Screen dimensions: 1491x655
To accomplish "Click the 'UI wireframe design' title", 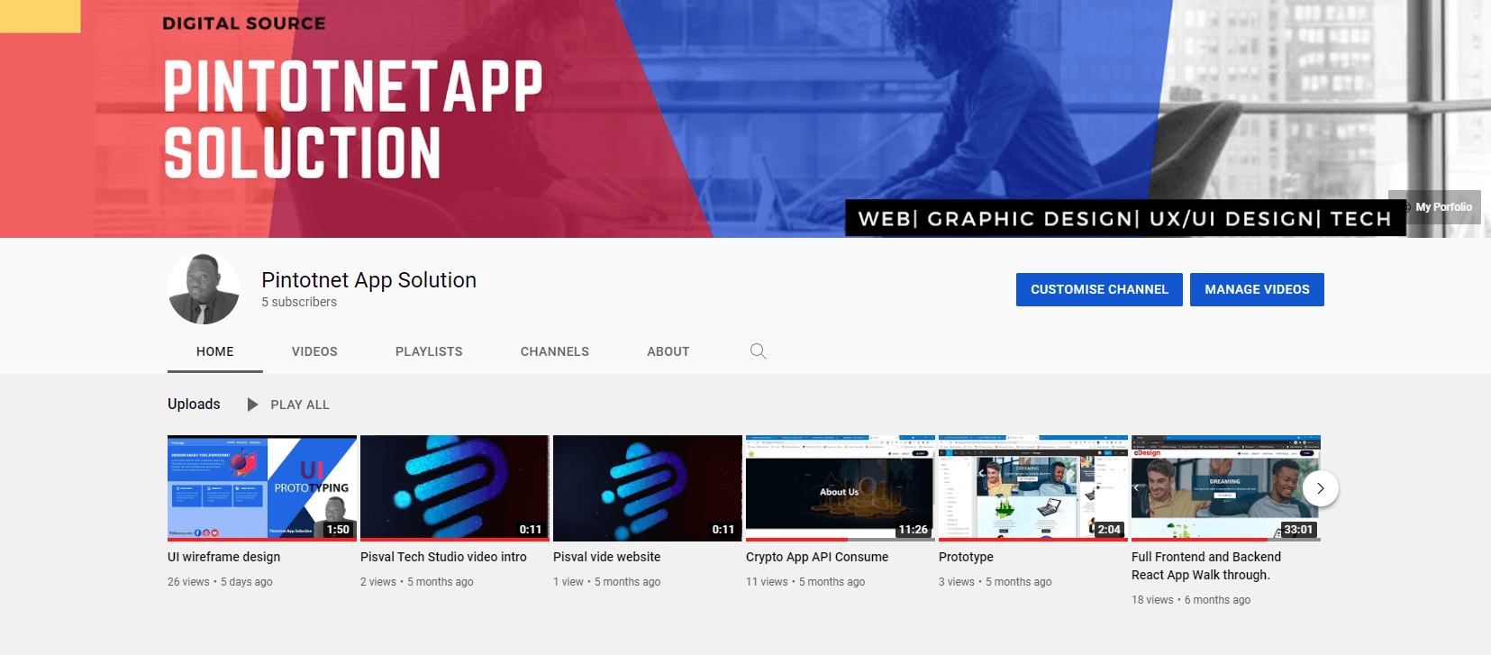I will (x=223, y=557).
